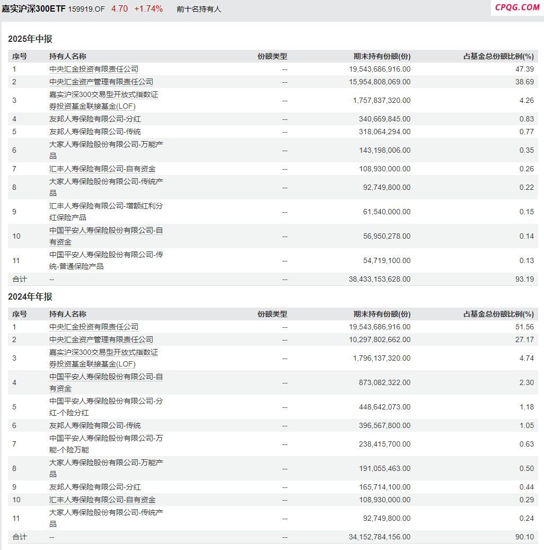Click the value 191,055,463.00

click(x=385, y=469)
